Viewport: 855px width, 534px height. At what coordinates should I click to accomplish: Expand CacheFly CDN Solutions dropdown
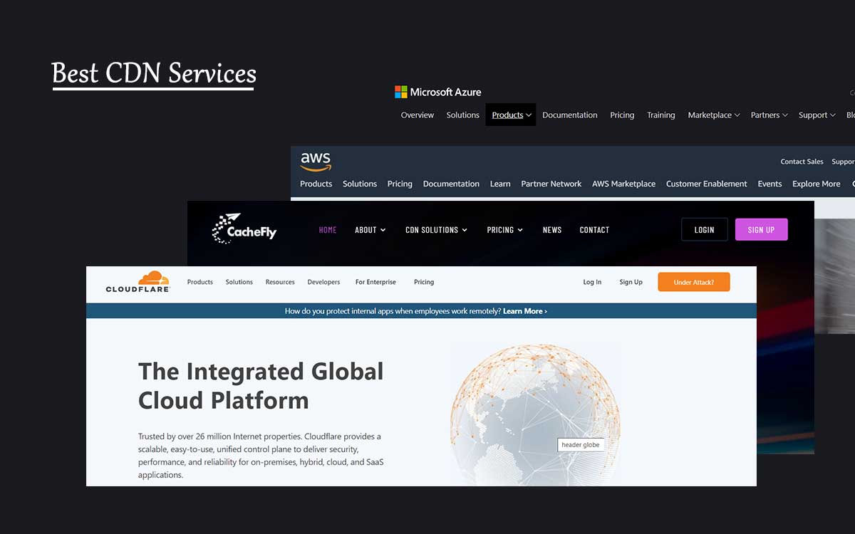point(436,230)
